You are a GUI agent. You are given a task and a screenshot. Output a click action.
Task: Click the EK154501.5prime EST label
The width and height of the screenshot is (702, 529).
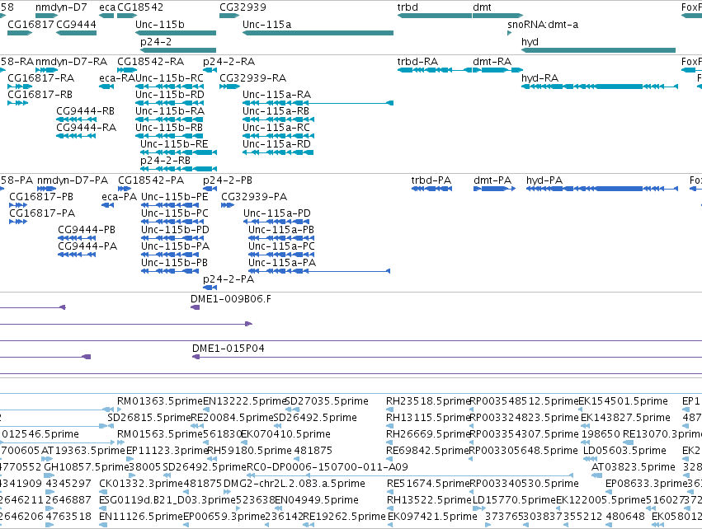pyautogui.click(x=623, y=401)
